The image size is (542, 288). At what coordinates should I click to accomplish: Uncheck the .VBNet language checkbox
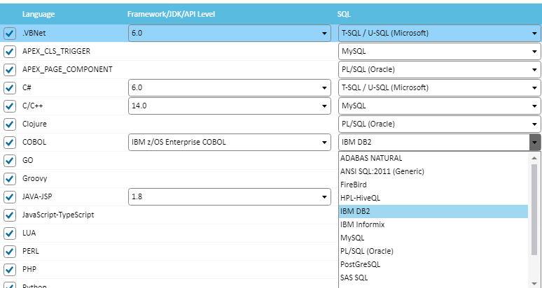coord(9,34)
